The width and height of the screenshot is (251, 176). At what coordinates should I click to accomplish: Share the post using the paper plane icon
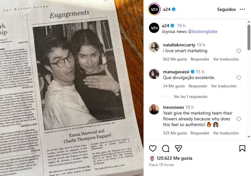click(x=178, y=148)
